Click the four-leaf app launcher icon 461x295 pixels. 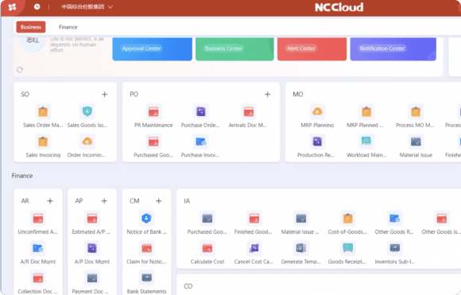coord(13,7)
